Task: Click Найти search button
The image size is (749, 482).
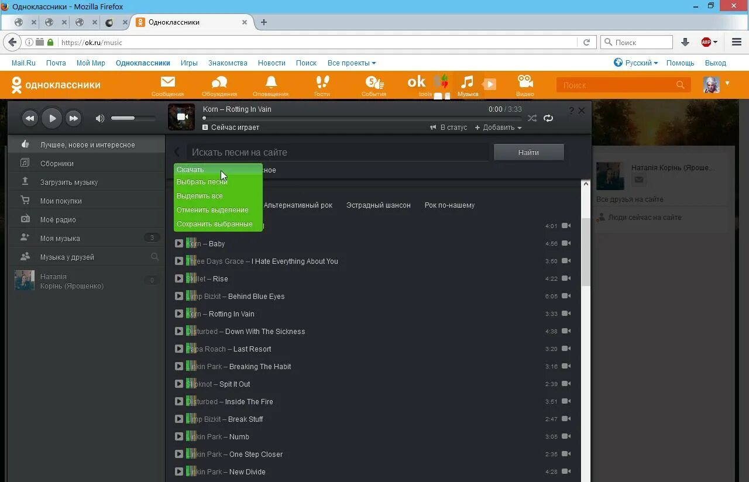Action: pyautogui.click(x=528, y=152)
